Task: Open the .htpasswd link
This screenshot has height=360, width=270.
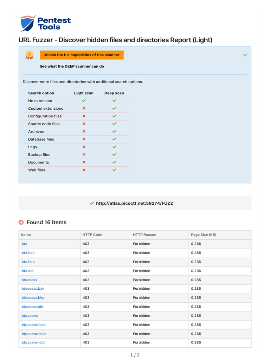Action: 30,316
